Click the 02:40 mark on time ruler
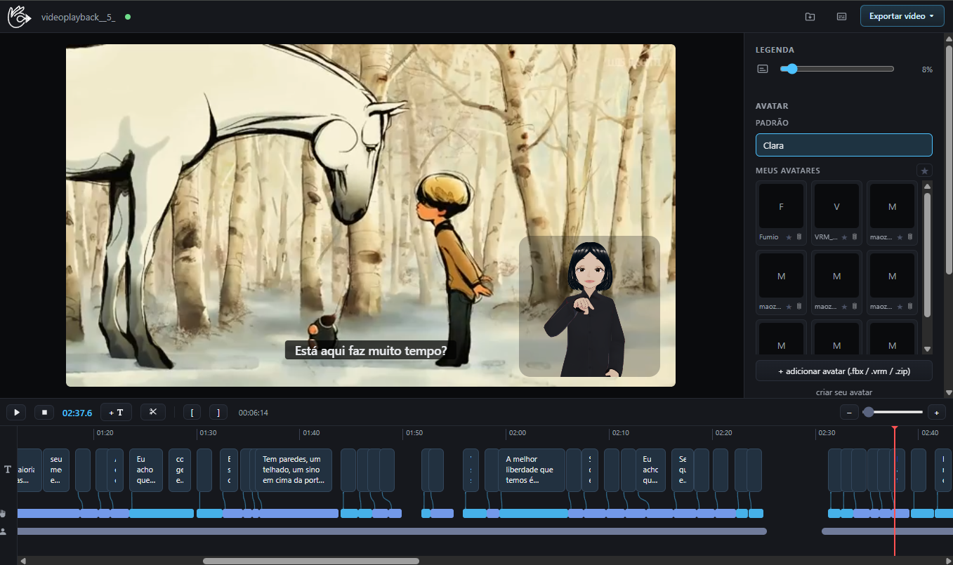Viewport: 953px width, 565px height. click(x=930, y=433)
